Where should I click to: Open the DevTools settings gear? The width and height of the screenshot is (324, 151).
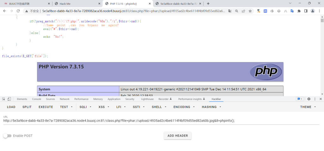click(309, 99)
